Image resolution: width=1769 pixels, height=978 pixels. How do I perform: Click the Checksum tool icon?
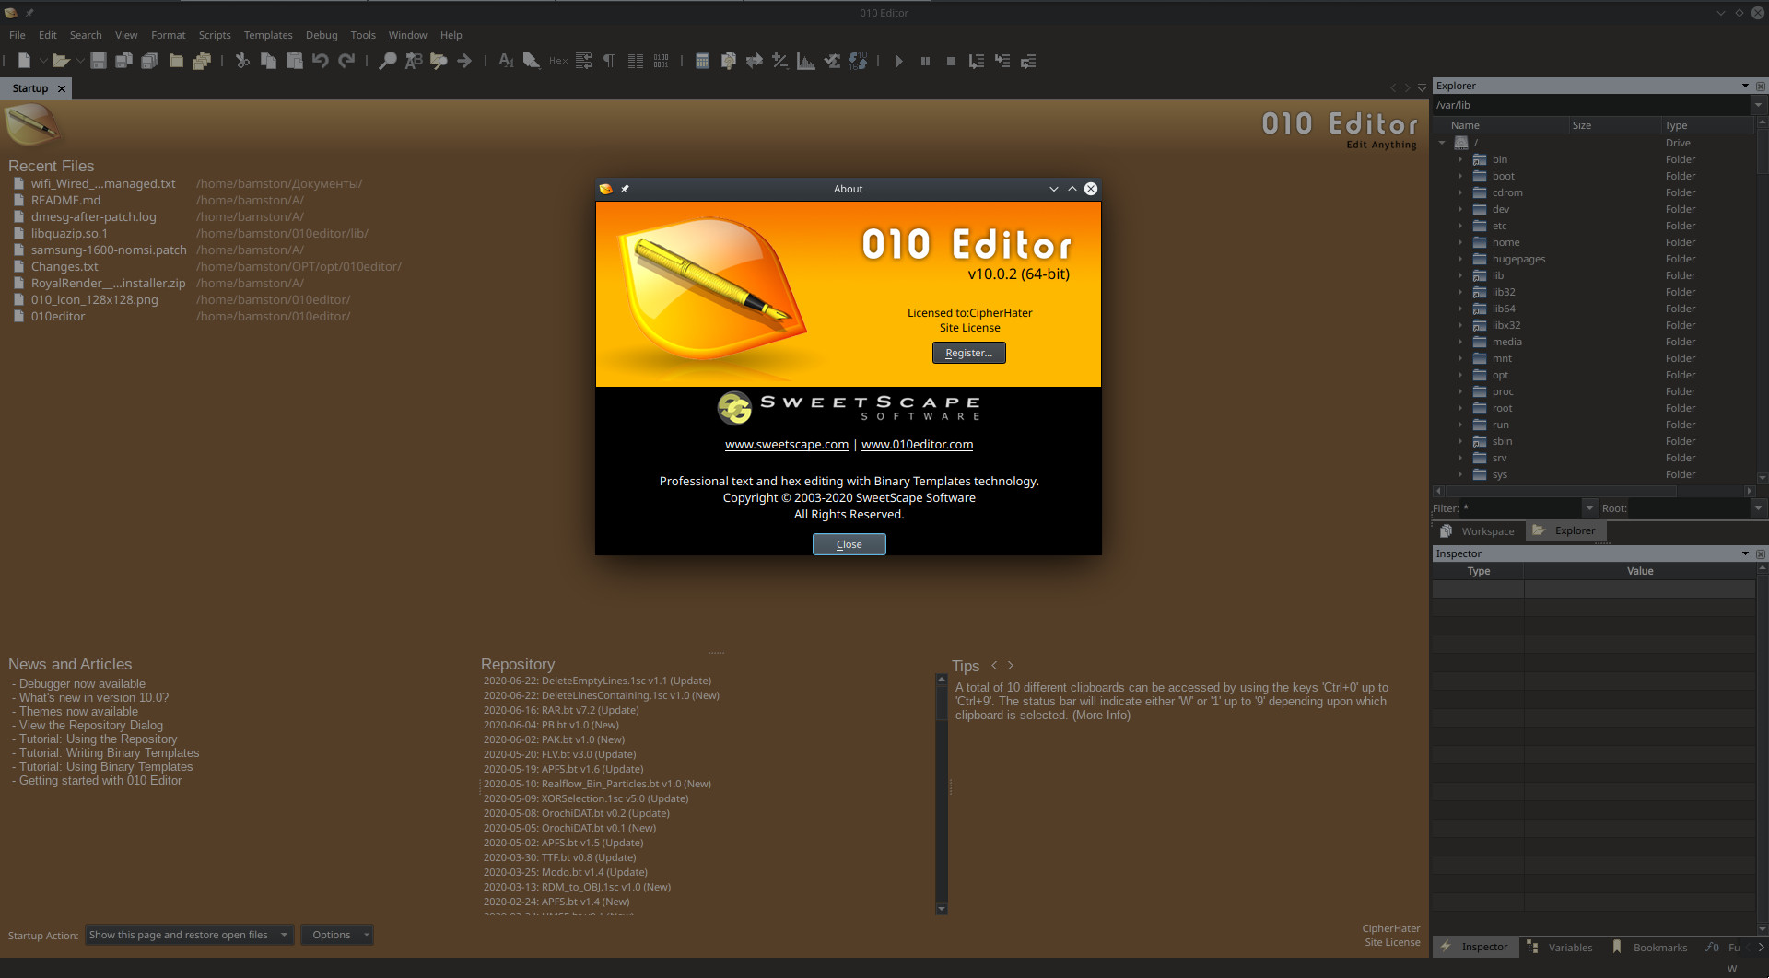(x=832, y=61)
